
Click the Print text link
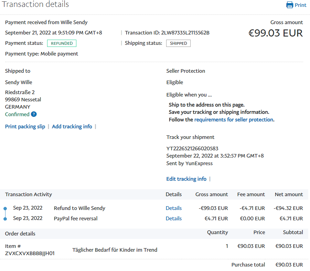(300, 5)
